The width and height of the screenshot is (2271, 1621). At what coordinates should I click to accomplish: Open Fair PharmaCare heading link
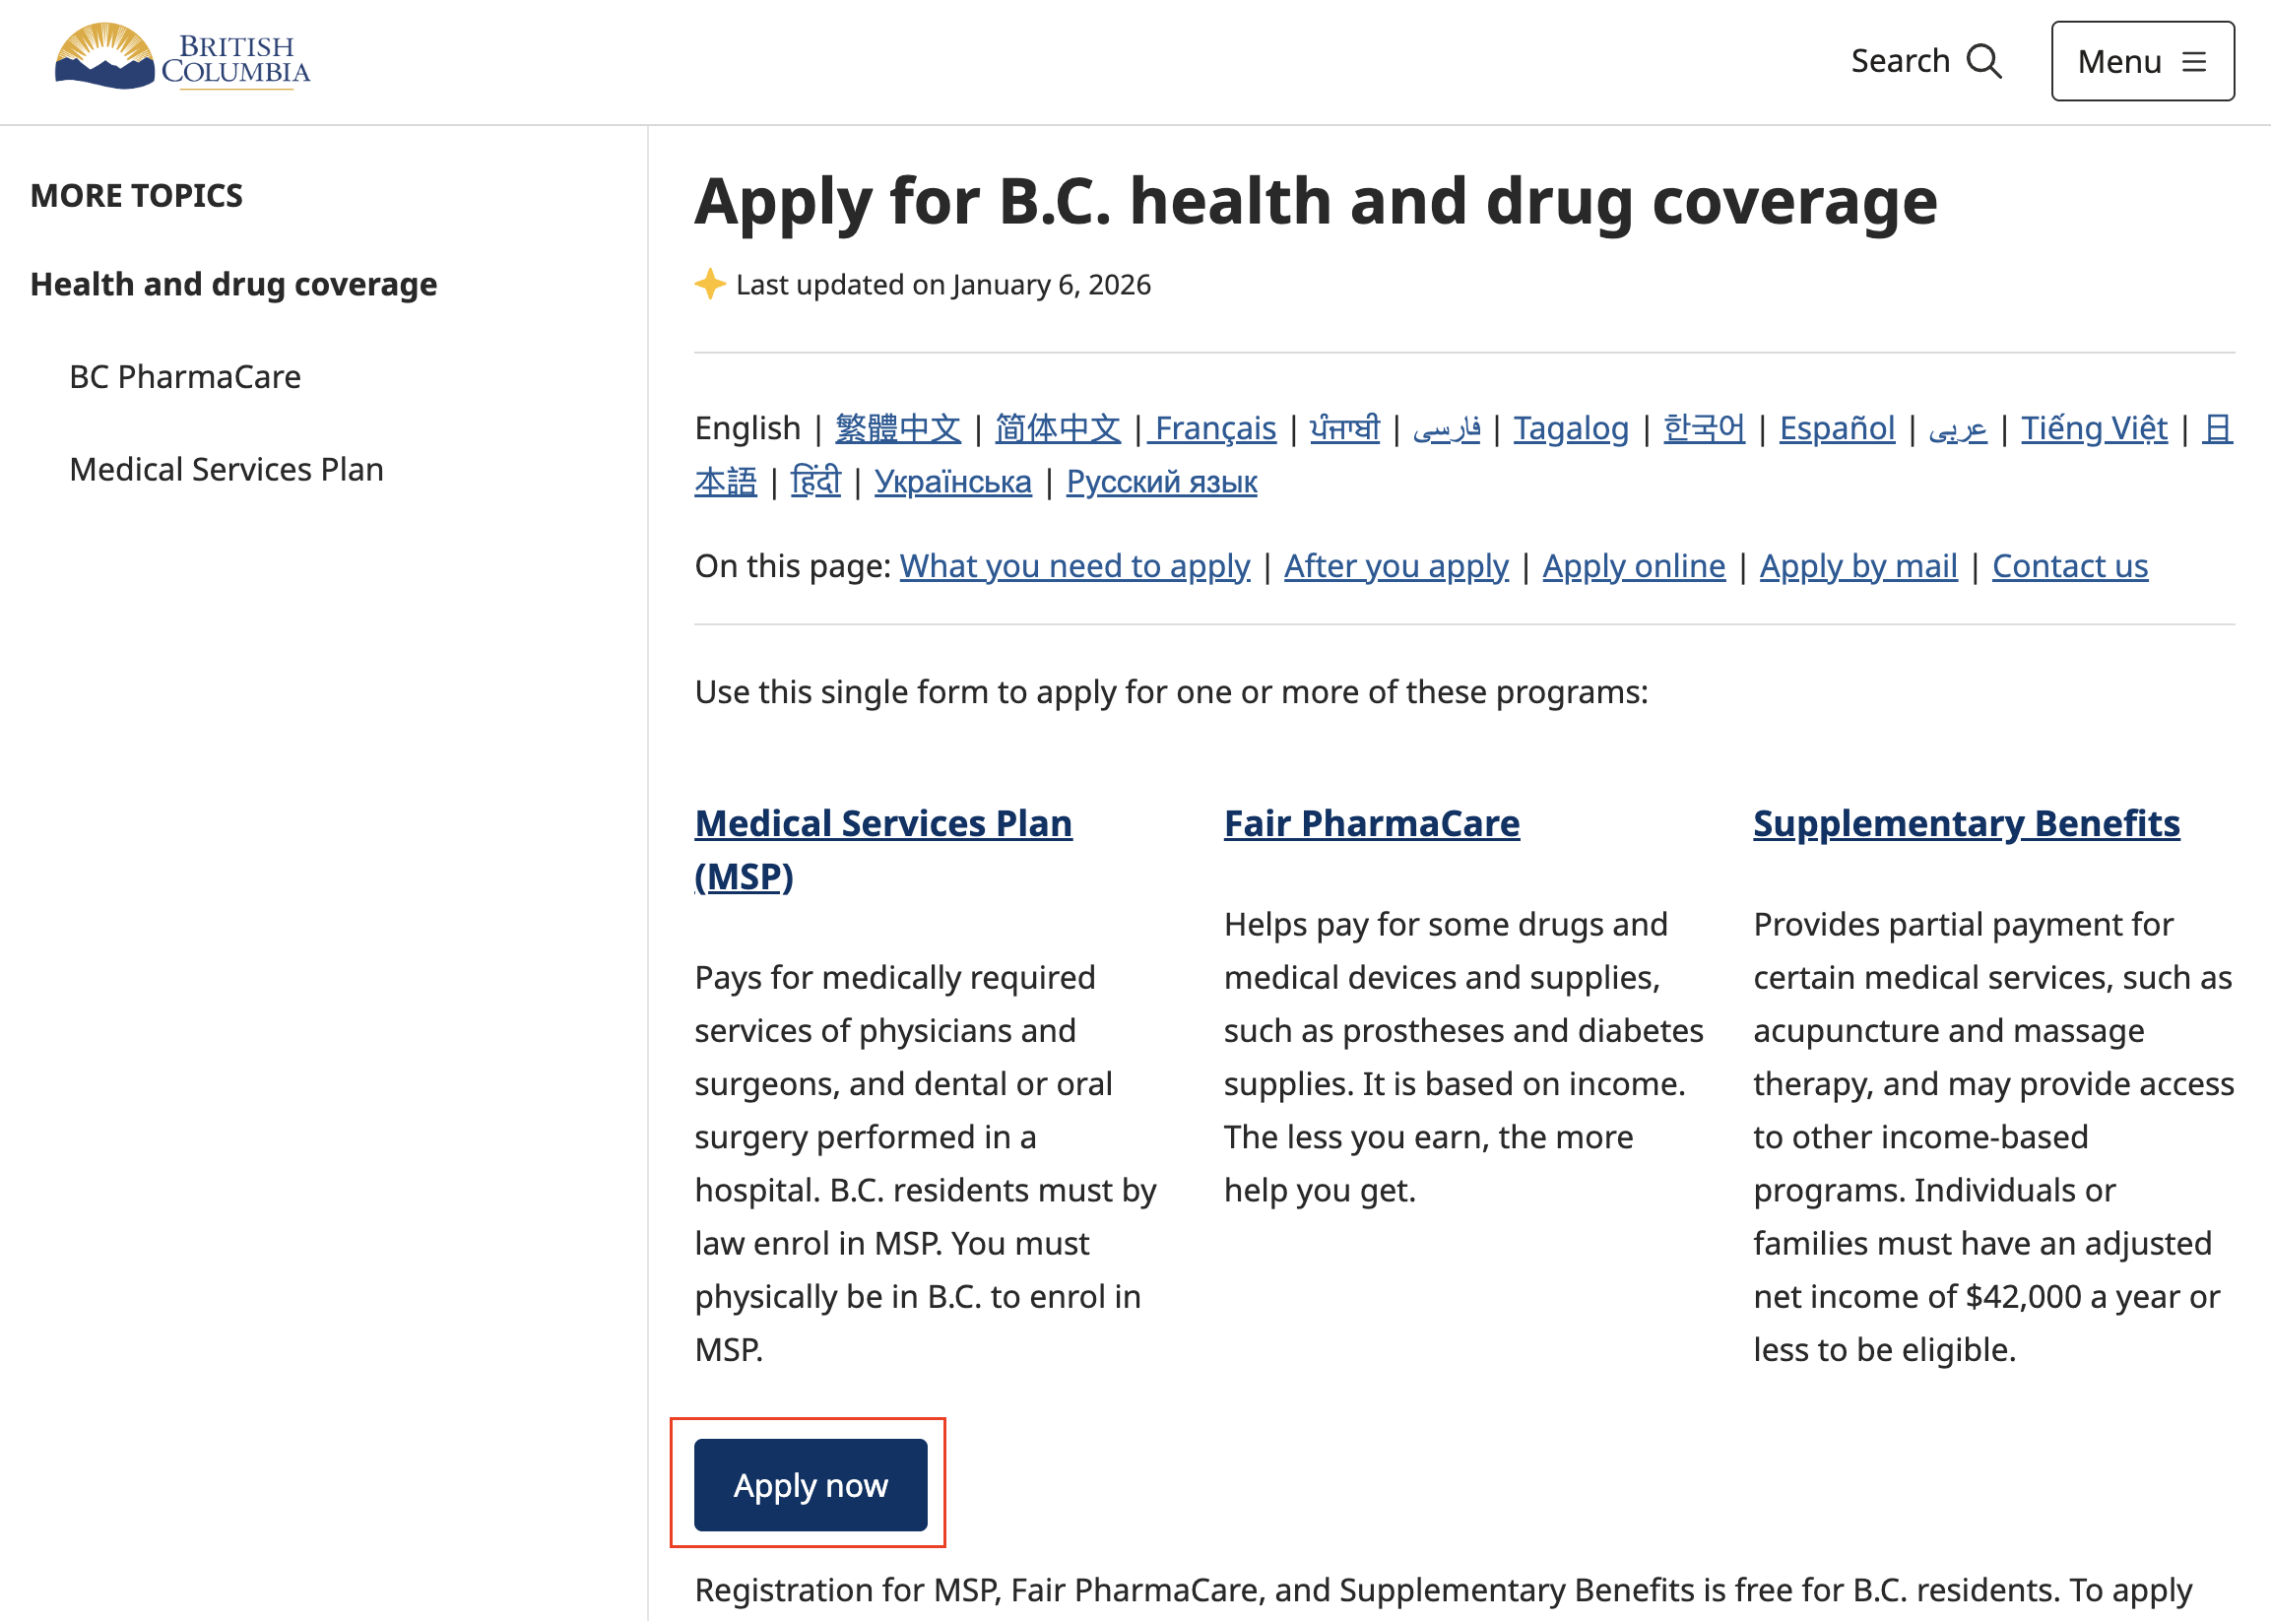[x=1371, y=823]
